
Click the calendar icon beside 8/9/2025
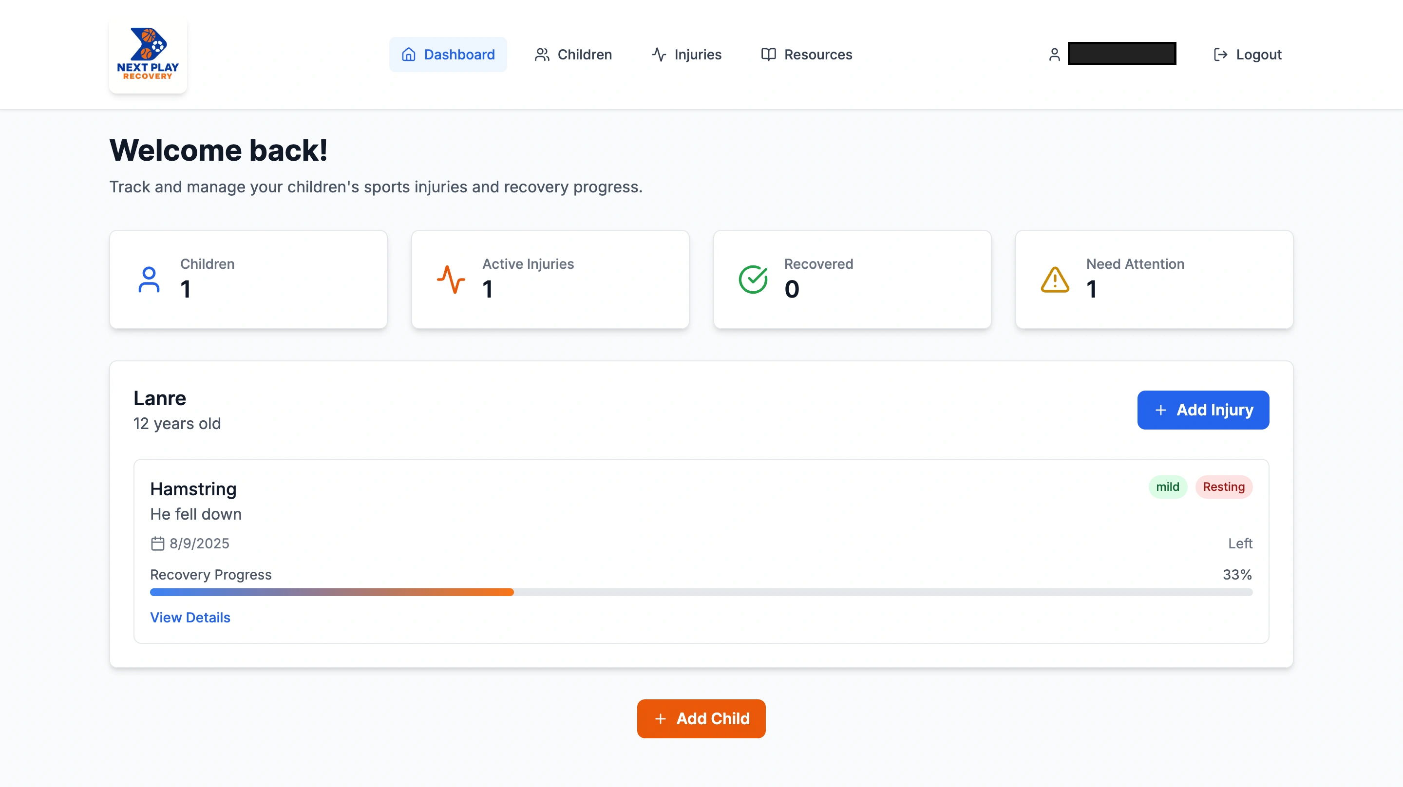click(x=157, y=543)
